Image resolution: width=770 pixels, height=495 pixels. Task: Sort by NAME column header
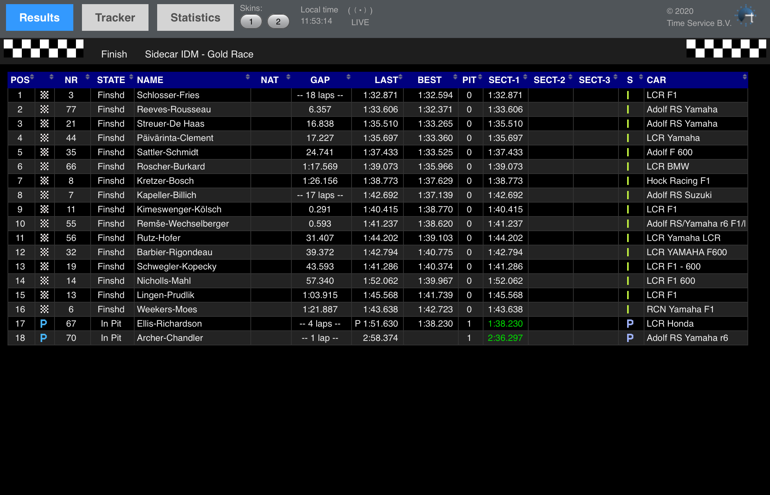(192, 80)
